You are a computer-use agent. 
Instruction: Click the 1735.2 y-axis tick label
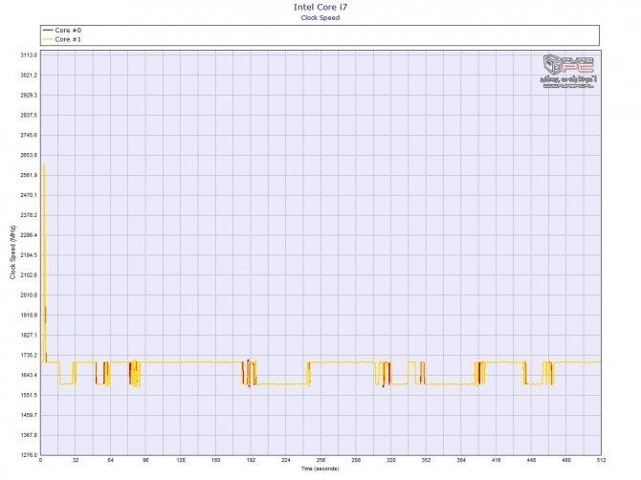(x=29, y=356)
